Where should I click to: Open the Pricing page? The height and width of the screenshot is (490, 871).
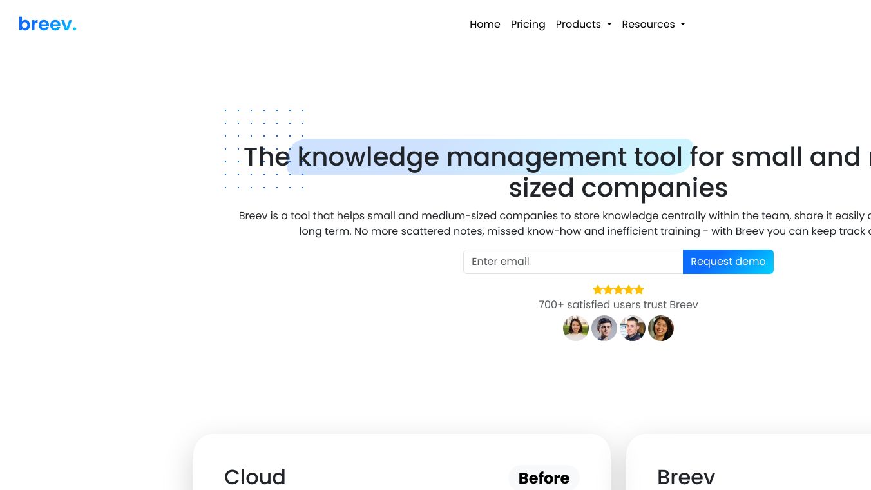[x=528, y=24]
